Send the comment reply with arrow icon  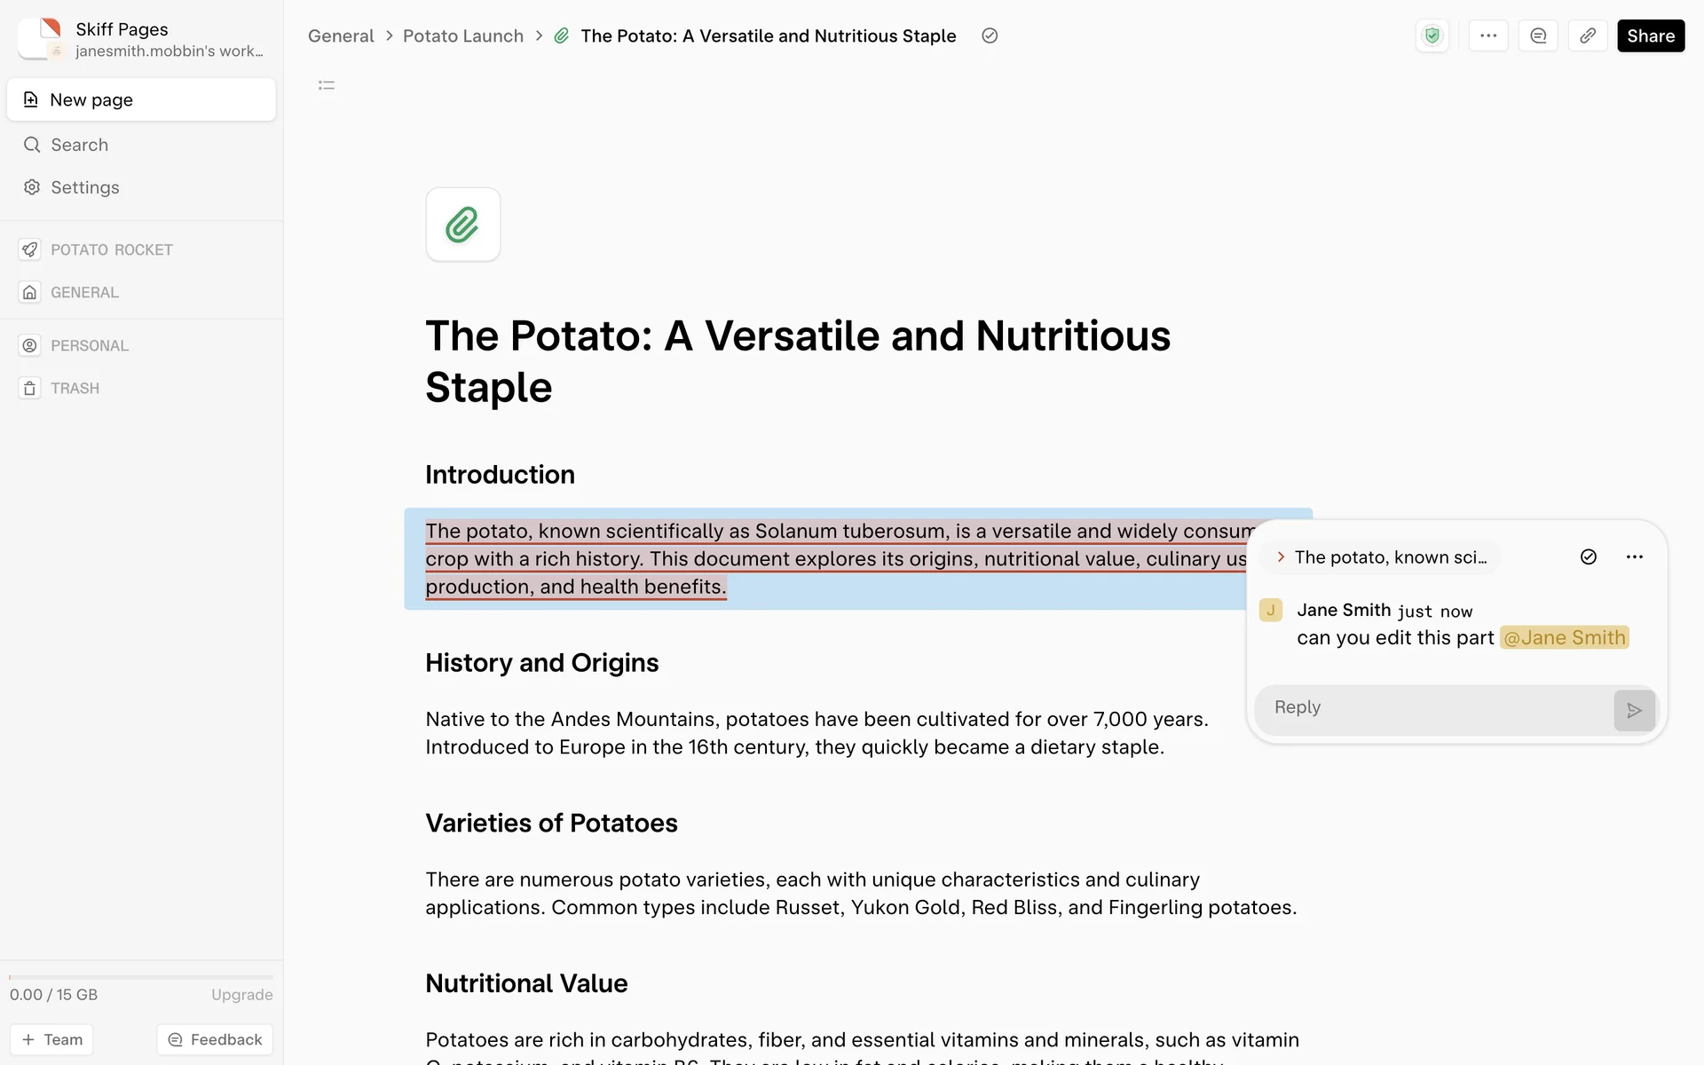coord(1634,710)
